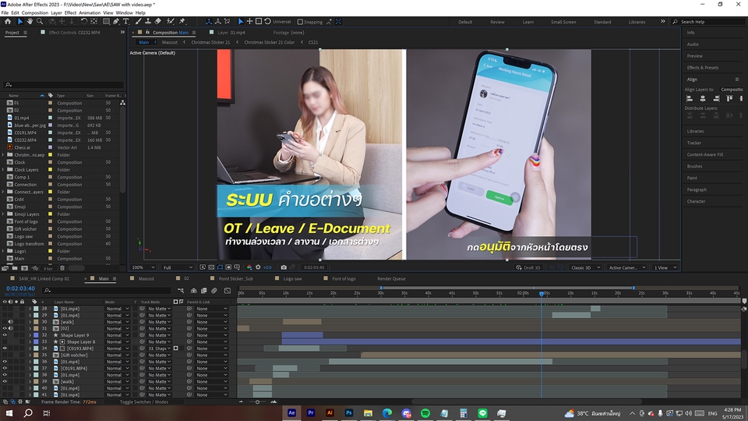Click the current timecode 0:02:03:40
This screenshot has height=421, width=748.
(20, 288)
